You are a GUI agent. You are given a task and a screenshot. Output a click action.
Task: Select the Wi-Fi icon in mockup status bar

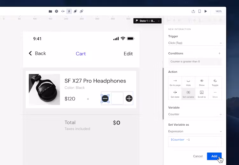coord(123,38)
